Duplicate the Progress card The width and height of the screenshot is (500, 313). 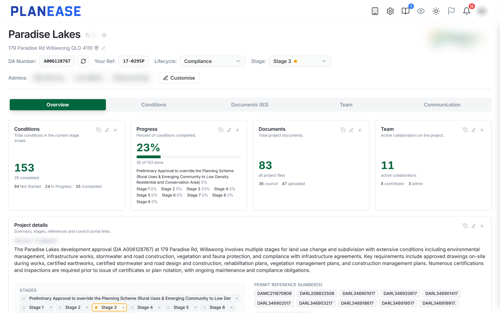pos(221,130)
